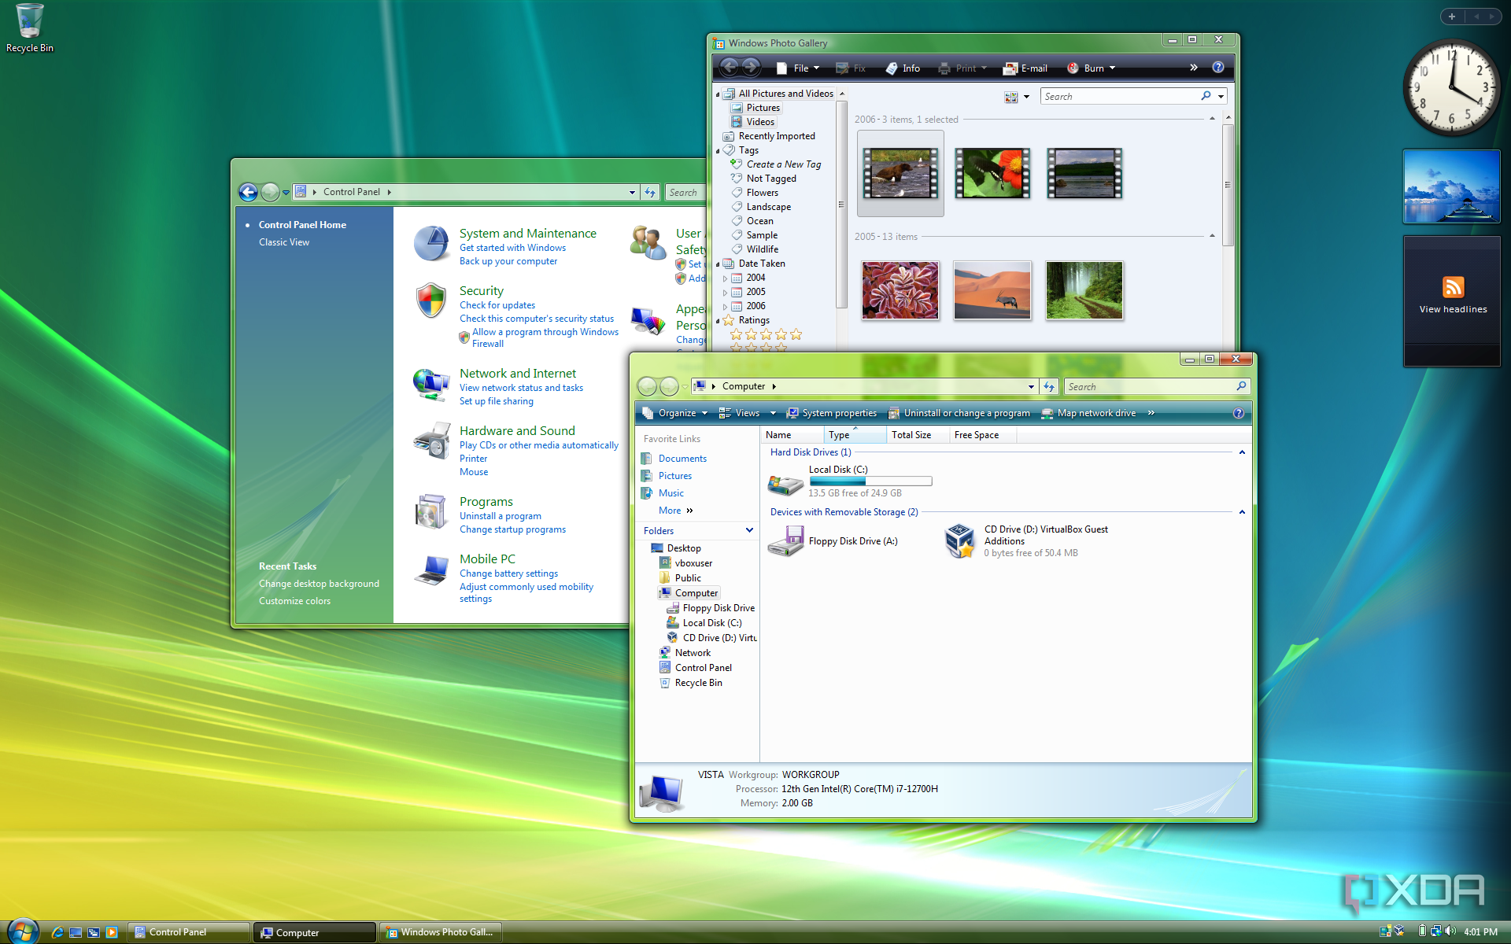Click the Type column header
The width and height of the screenshot is (1511, 944).
pos(855,435)
